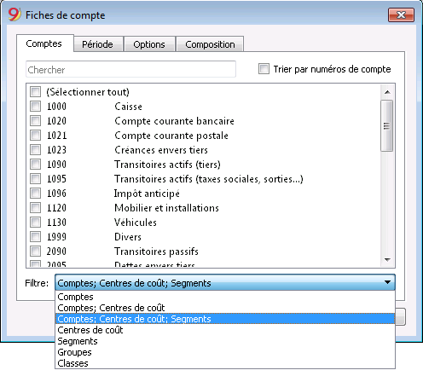The height and width of the screenshot is (376, 423).
Task: Open the Options tab
Action: point(149,44)
